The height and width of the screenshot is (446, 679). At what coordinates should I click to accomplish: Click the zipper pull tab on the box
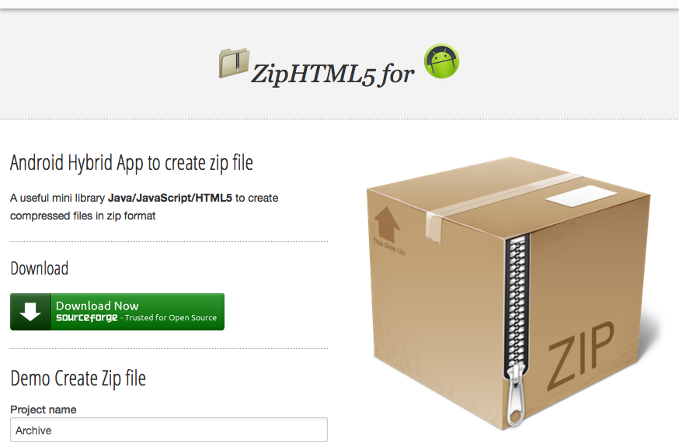515,394
